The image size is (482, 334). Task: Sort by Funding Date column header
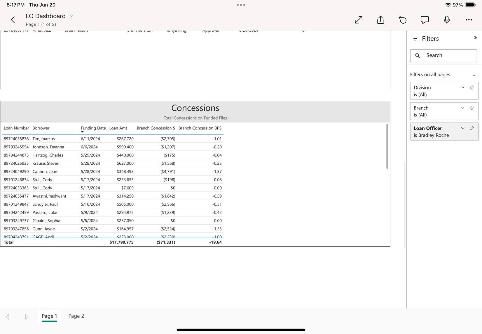(x=93, y=128)
